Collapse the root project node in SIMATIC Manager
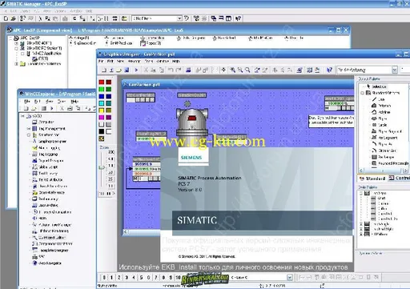Viewport: 410px width, 289px height. (10, 38)
